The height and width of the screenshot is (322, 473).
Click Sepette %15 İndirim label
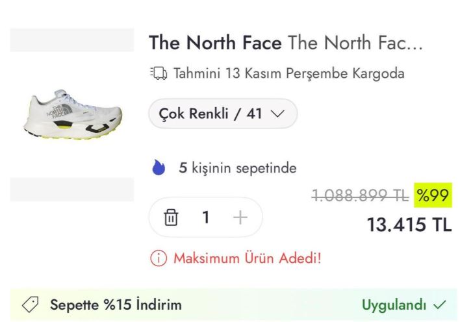point(116,304)
